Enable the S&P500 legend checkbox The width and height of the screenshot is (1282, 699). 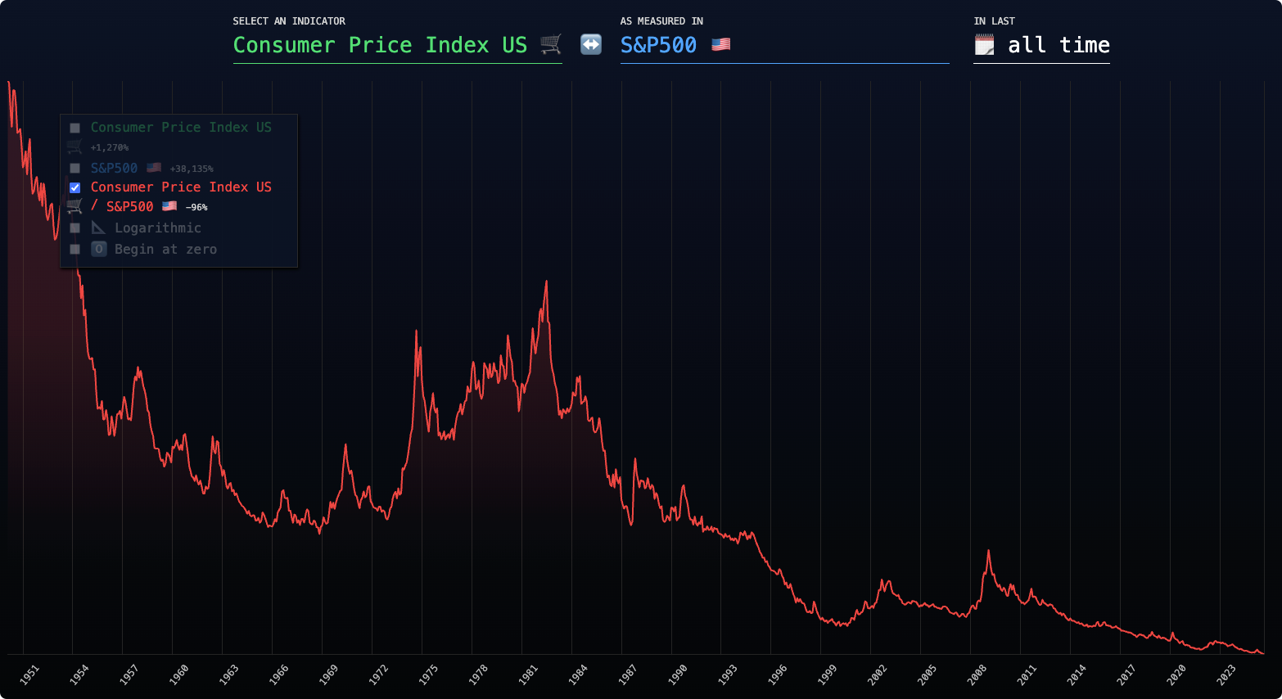(74, 168)
